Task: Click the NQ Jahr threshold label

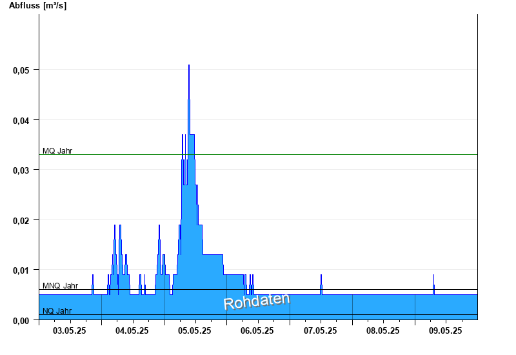Action: [57, 310]
